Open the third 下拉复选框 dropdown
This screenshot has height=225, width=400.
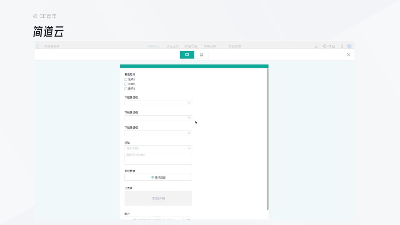pos(158,133)
